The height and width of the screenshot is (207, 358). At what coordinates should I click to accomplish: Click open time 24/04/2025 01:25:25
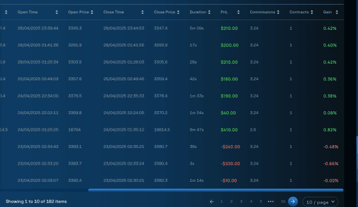tap(38, 130)
